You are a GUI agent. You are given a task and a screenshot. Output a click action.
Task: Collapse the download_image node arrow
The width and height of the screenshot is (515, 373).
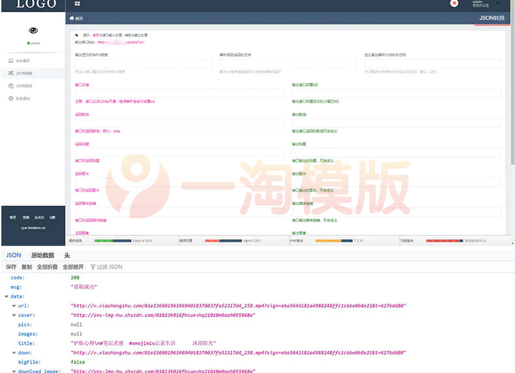(x=14, y=371)
